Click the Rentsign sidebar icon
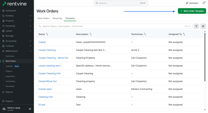 tap(3, 36)
